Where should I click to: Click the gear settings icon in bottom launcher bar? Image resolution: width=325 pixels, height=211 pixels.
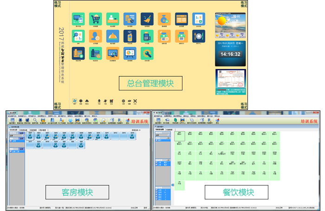[x=123, y=100]
